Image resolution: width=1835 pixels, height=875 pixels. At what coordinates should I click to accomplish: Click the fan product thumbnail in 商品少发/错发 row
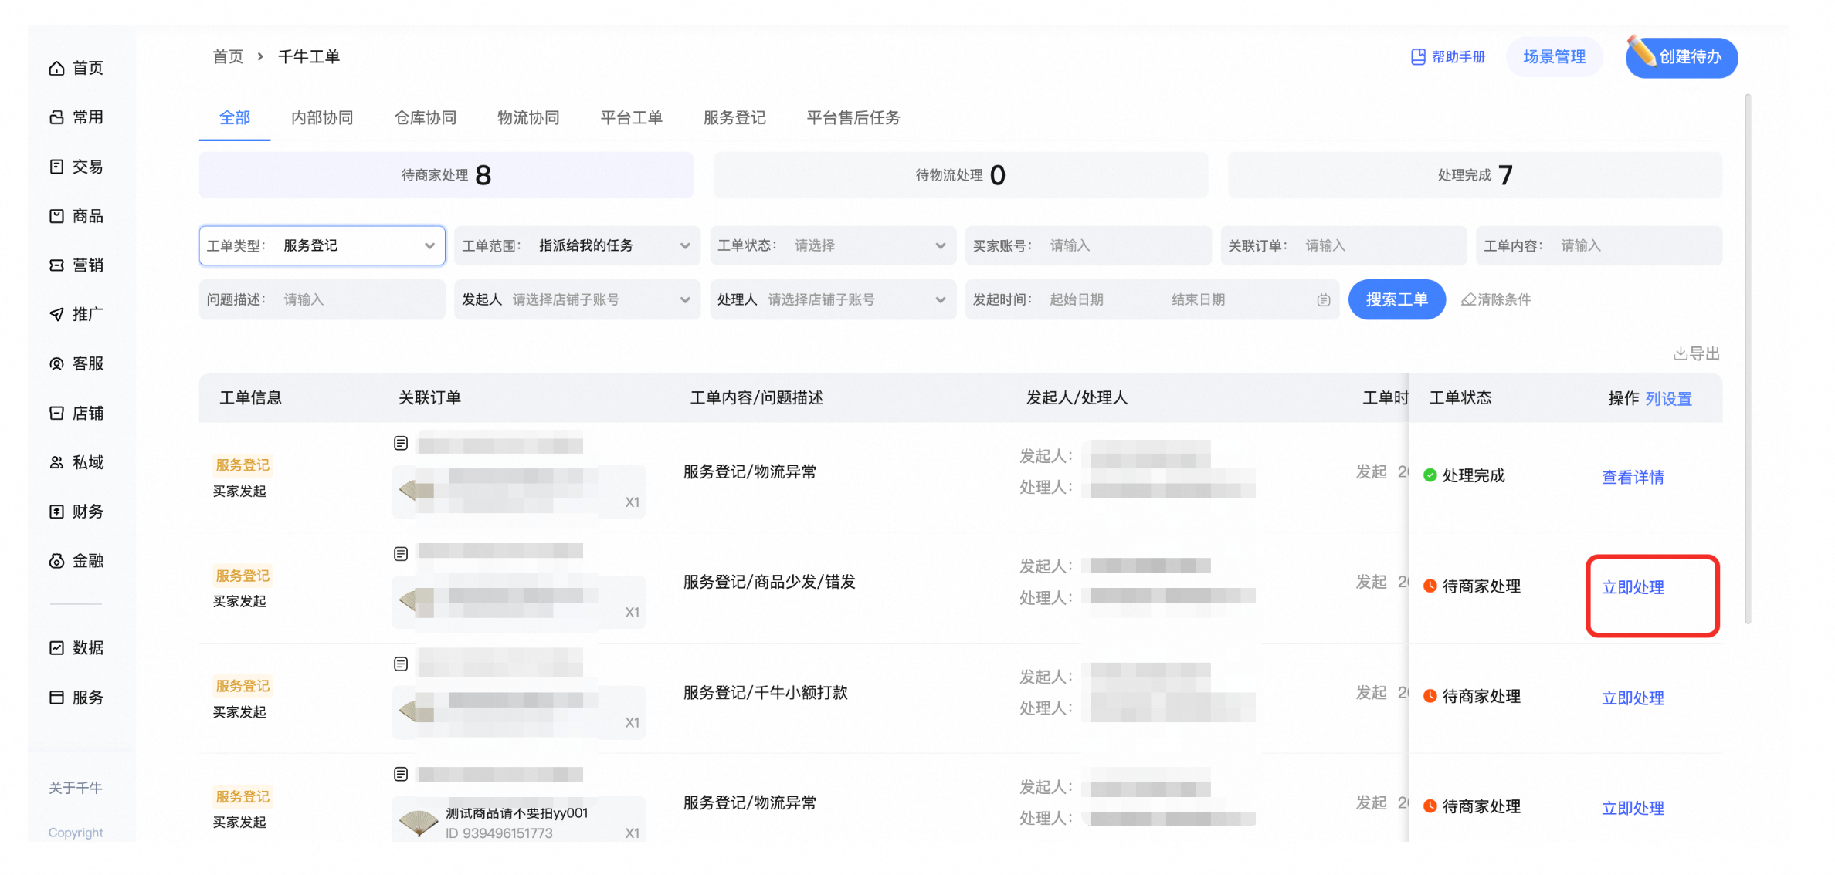(x=418, y=600)
